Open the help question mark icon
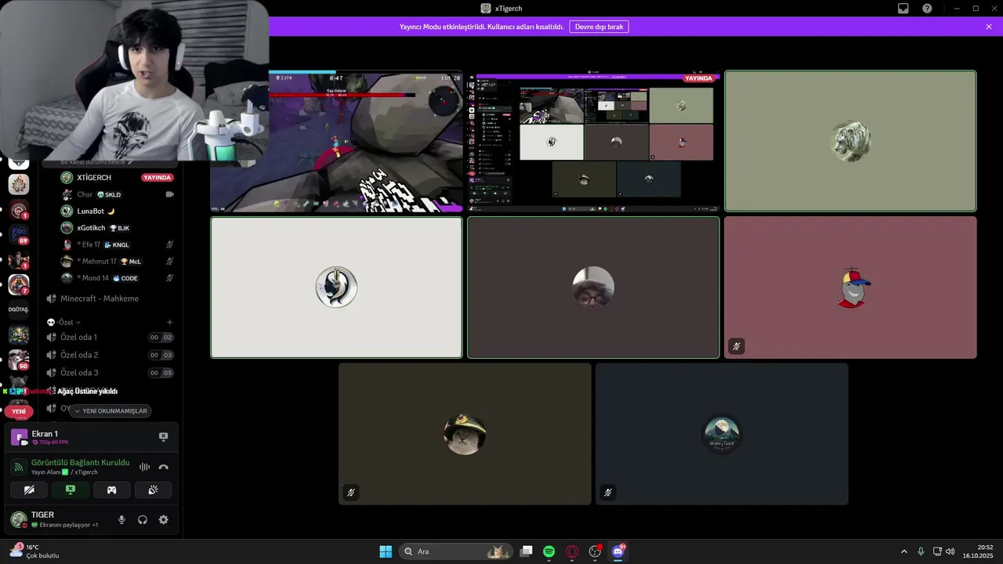Image resolution: width=1003 pixels, height=564 pixels. (927, 9)
